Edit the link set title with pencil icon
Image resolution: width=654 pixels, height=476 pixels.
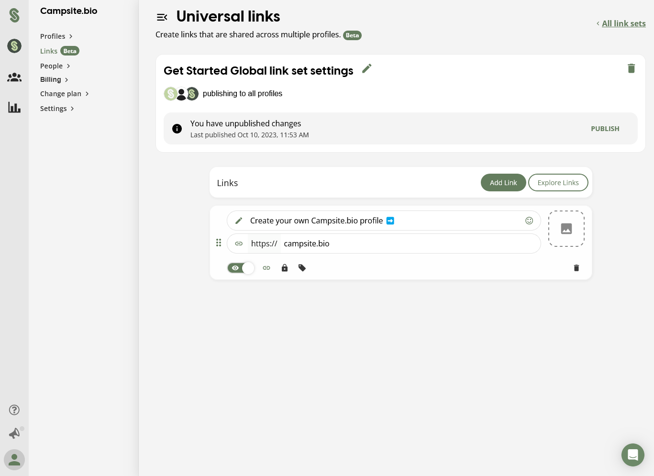(x=366, y=68)
